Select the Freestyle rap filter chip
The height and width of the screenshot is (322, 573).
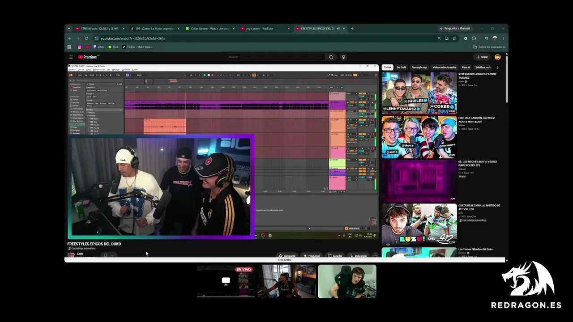coord(419,68)
